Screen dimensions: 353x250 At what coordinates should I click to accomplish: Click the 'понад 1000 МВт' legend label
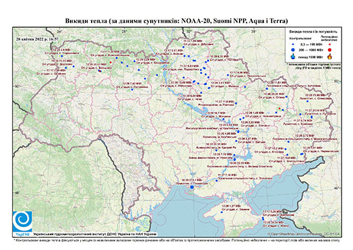(x=310, y=56)
